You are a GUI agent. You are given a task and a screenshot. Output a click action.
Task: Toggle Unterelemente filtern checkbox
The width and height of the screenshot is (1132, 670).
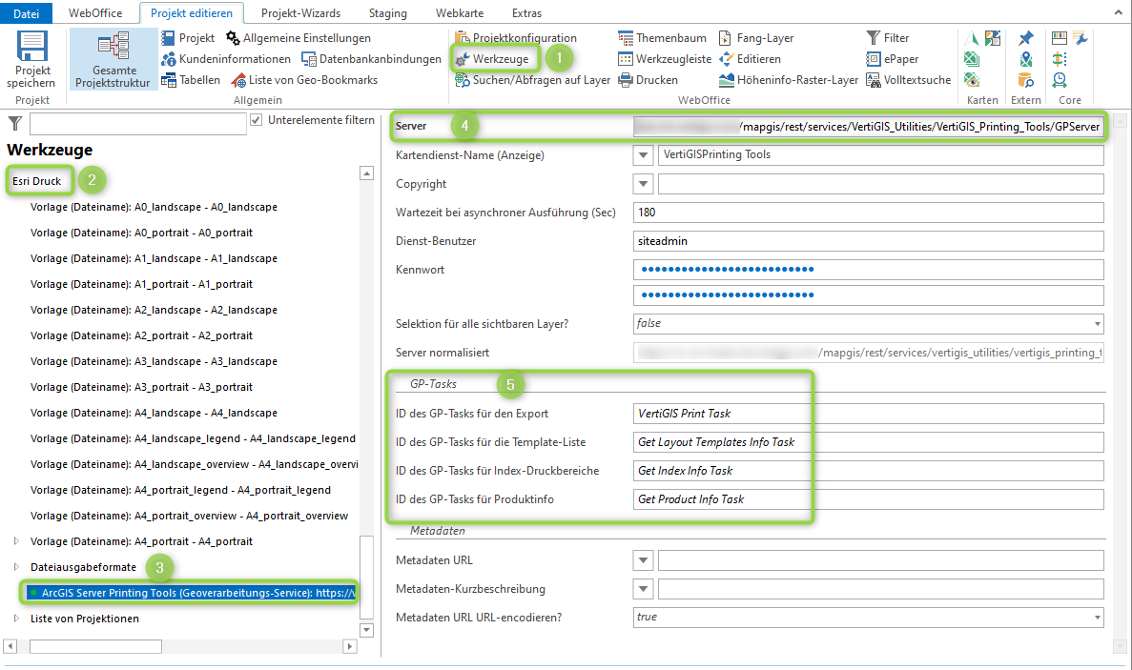pyautogui.click(x=256, y=120)
